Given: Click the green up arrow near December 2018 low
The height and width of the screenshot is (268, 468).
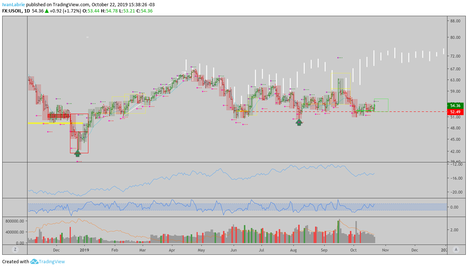Looking at the screenshot, I should (x=77, y=153).
